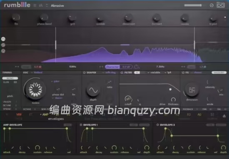Expand the dropdown below phase dist
229x159 pixels.
[x=57, y=98]
